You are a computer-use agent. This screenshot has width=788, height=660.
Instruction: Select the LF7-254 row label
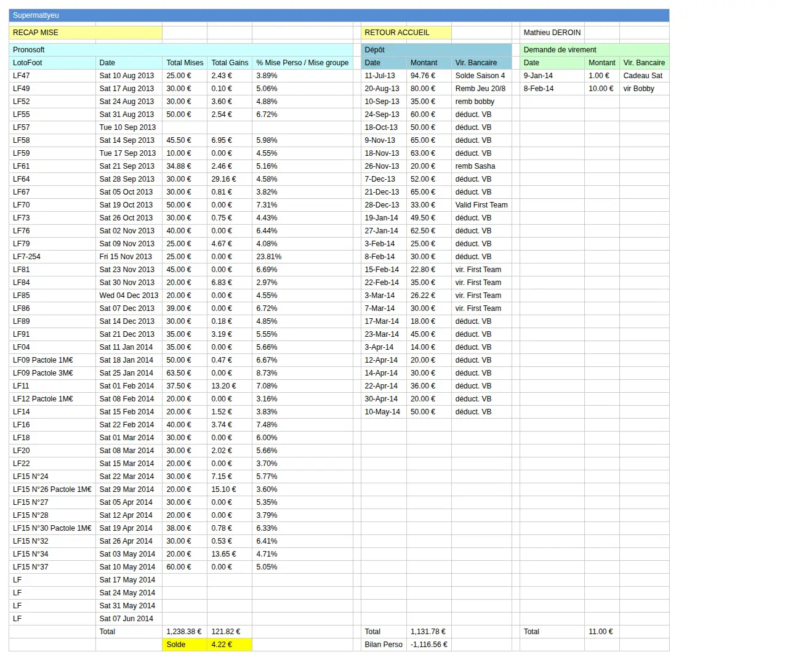[x=52, y=257]
